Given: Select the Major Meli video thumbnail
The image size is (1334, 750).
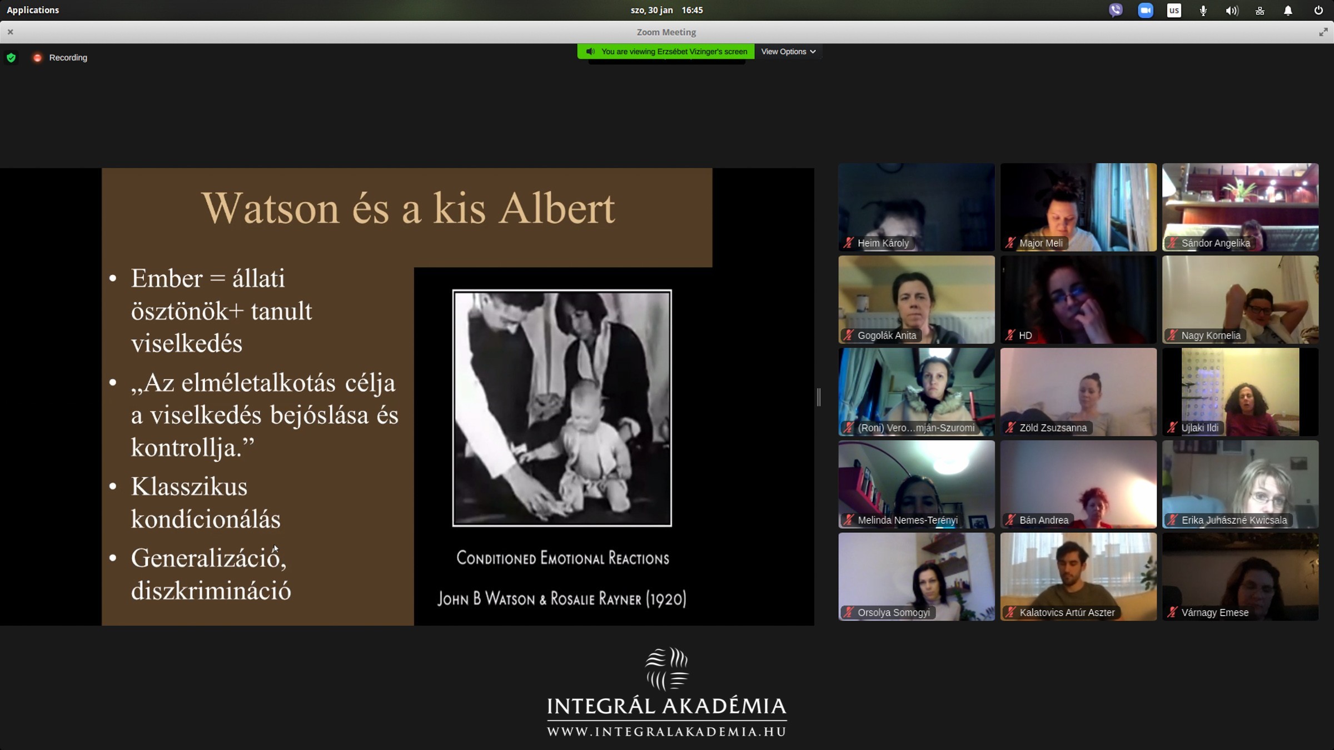Looking at the screenshot, I should click(x=1078, y=207).
